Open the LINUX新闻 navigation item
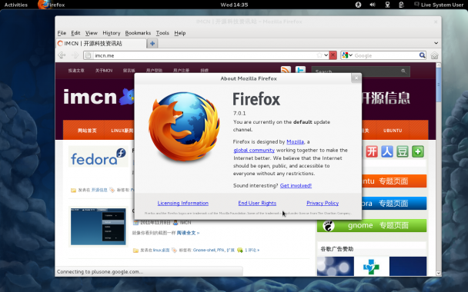The image size is (468, 292). pos(122,131)
